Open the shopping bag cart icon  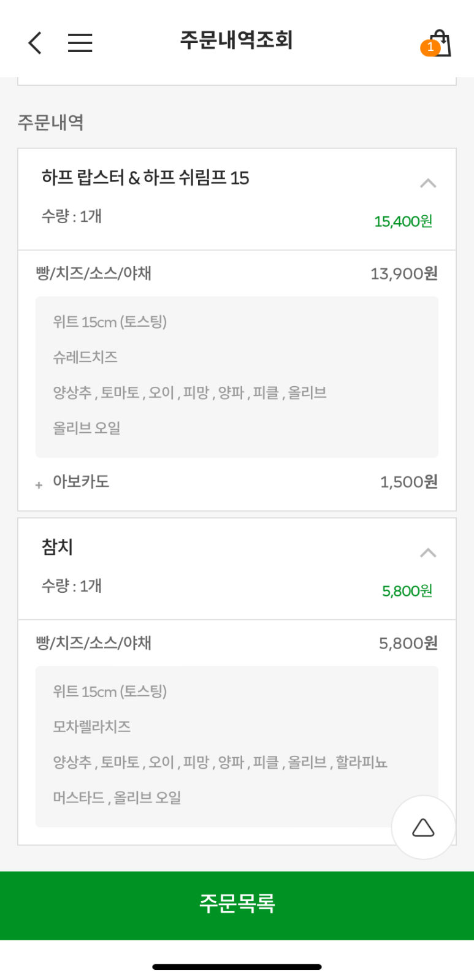pyautogui.click(x=440, y=43)
